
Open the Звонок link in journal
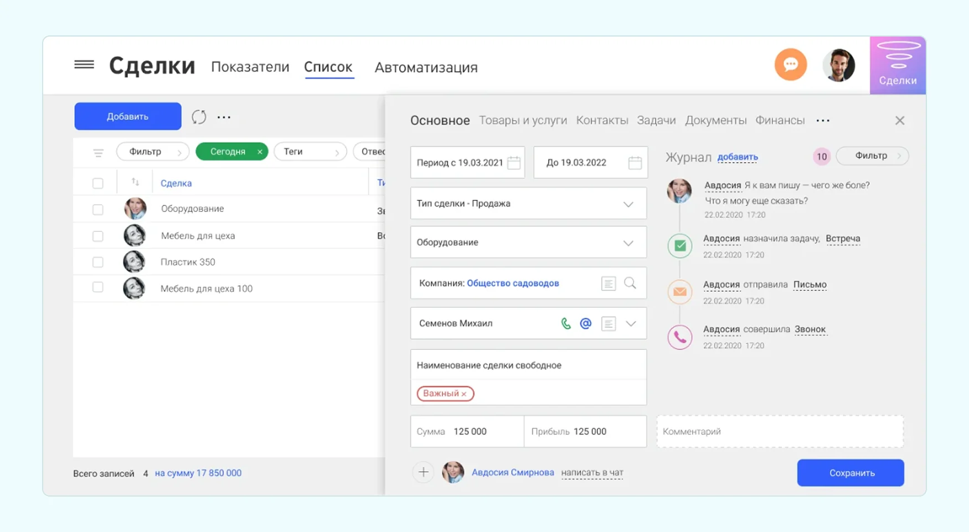810,329
